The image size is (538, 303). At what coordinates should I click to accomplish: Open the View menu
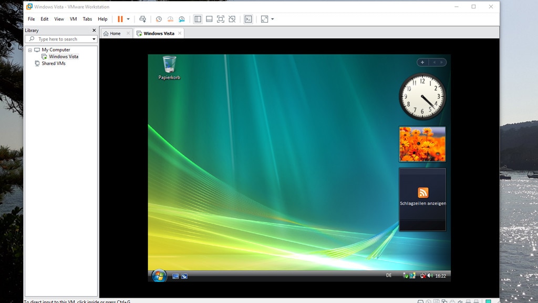pos(59,19)
